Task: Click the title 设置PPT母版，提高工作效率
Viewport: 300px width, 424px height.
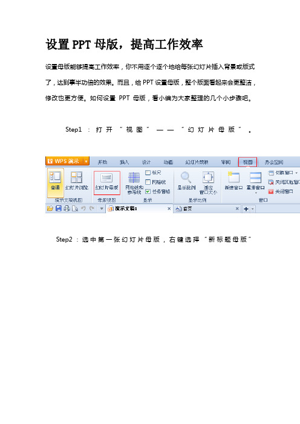Action: 124,44
